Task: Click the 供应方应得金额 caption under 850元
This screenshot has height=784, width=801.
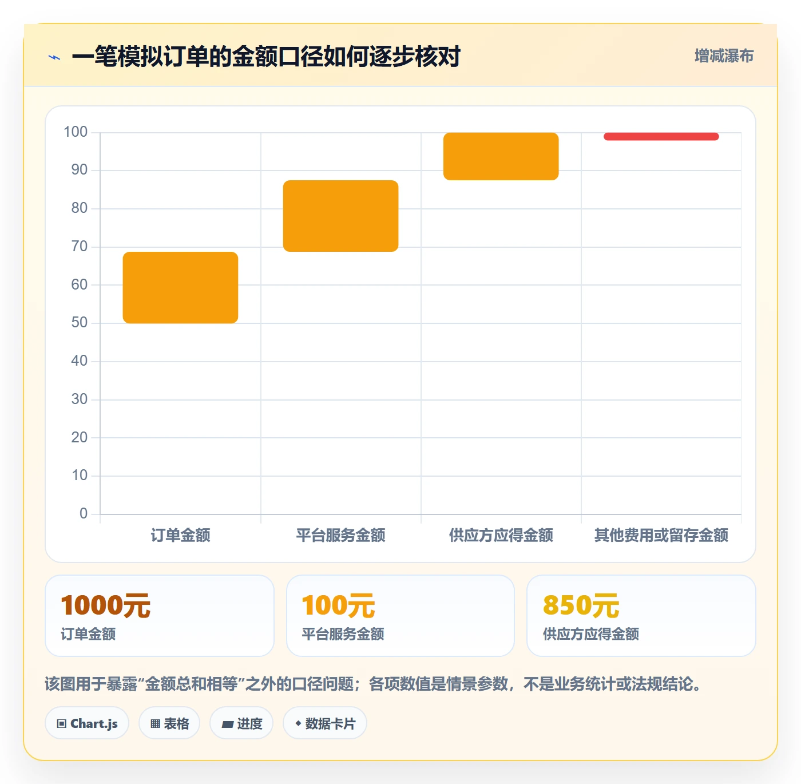Action: [590, 634]
